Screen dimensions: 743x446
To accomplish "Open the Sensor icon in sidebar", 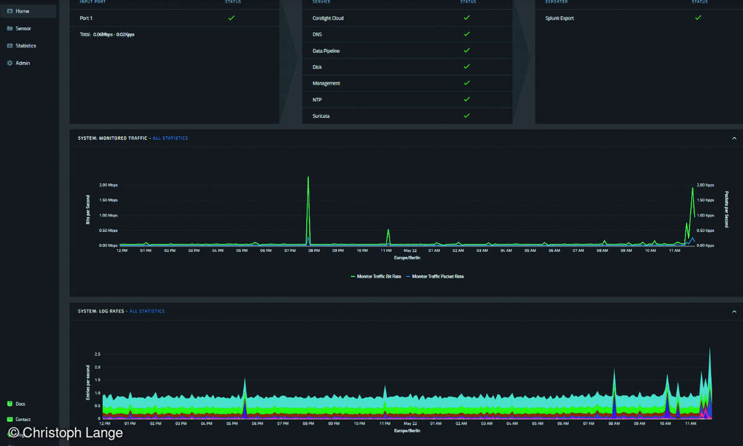I will click(10, 28).
